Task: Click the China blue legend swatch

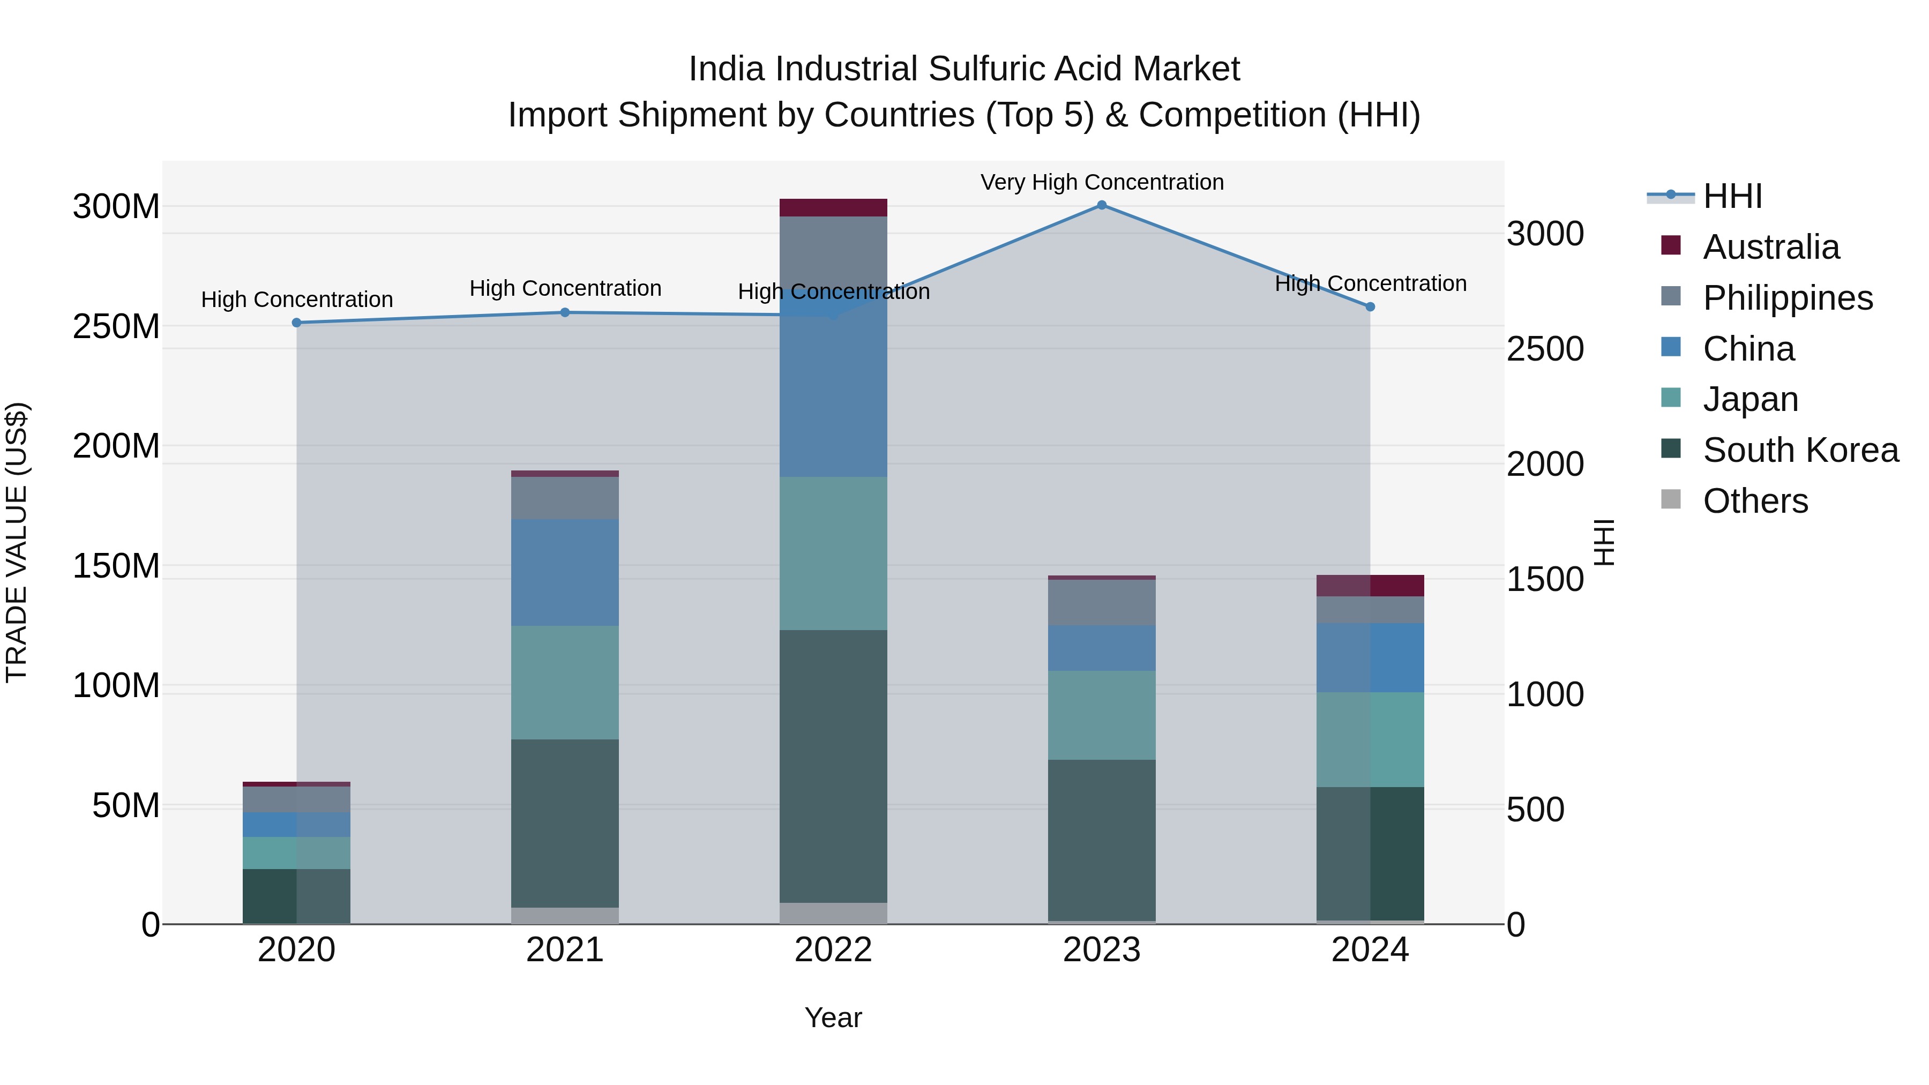Action: [x=1671, y=347]
